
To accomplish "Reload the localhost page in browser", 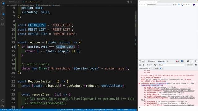I will tap(144, 5).
